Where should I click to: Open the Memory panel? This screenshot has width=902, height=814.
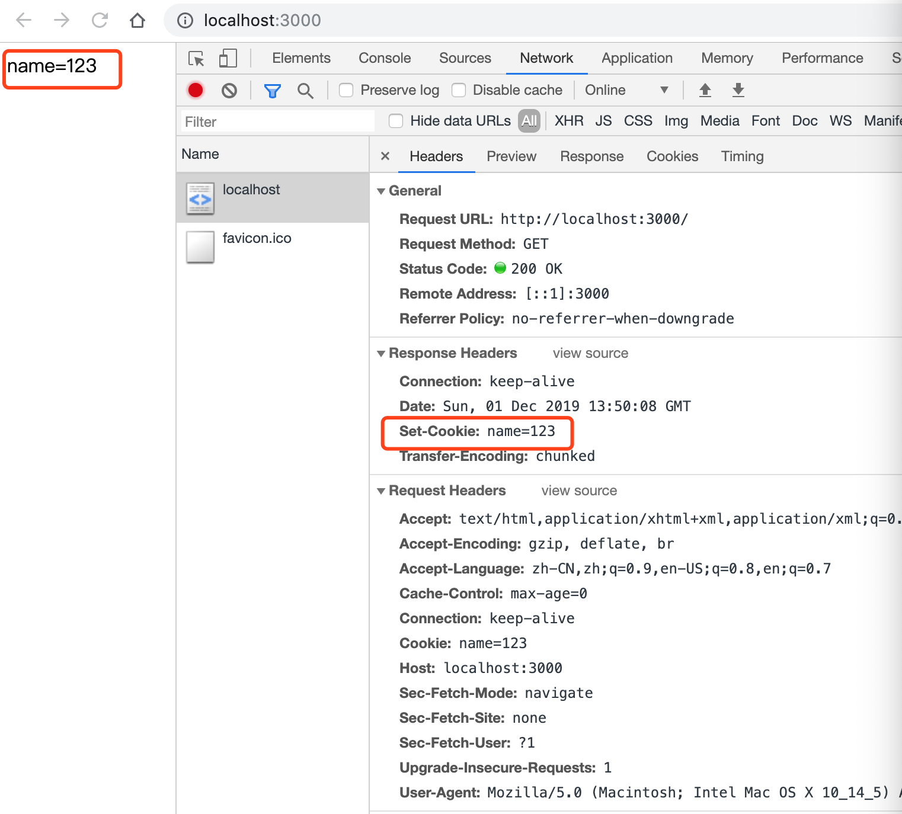(727, 58)
